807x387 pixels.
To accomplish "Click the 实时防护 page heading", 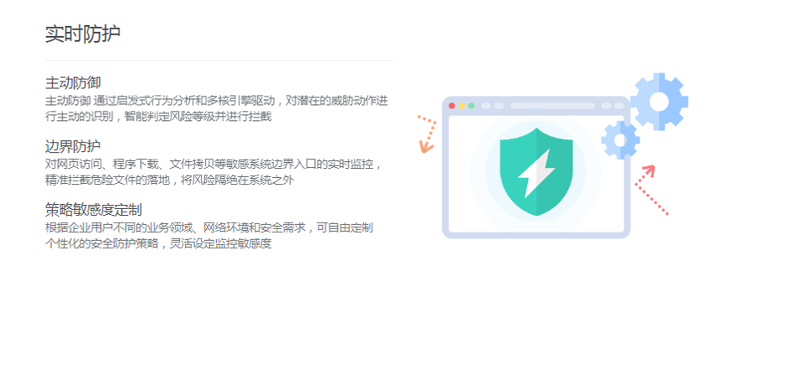I will (x=83, y=34).
